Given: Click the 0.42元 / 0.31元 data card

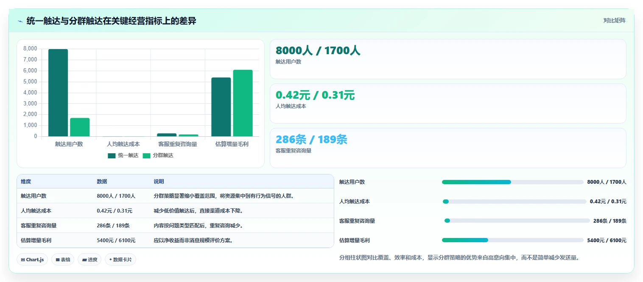Looking at the screenshot, I should point(448,103).
